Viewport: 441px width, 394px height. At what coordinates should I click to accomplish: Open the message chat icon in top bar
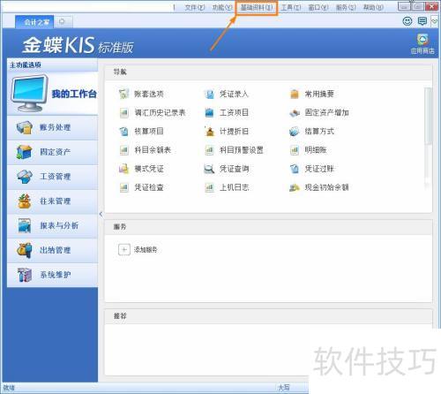pos(422,21)
